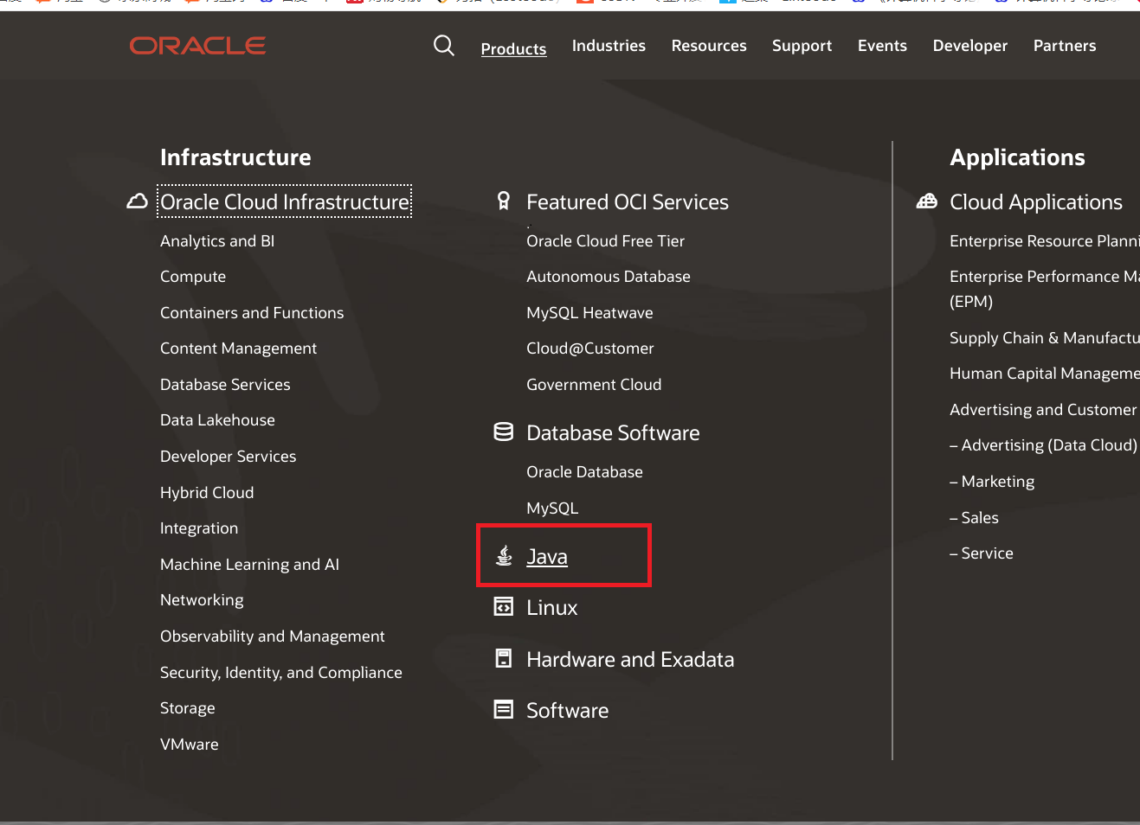Open Cloud@Customer
Viewport: 1140px width, 825px height.
pos(590,349)
